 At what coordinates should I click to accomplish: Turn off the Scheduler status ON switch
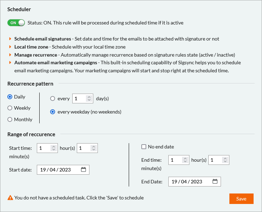[16, 23]
